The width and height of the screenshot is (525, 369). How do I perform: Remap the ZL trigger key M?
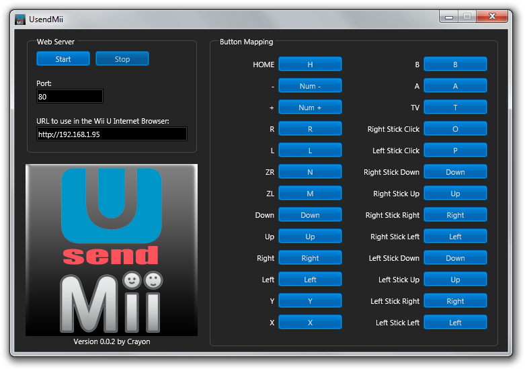tap(310, 193)
